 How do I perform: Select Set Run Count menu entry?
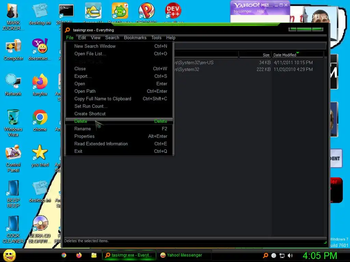click(119, 106)
